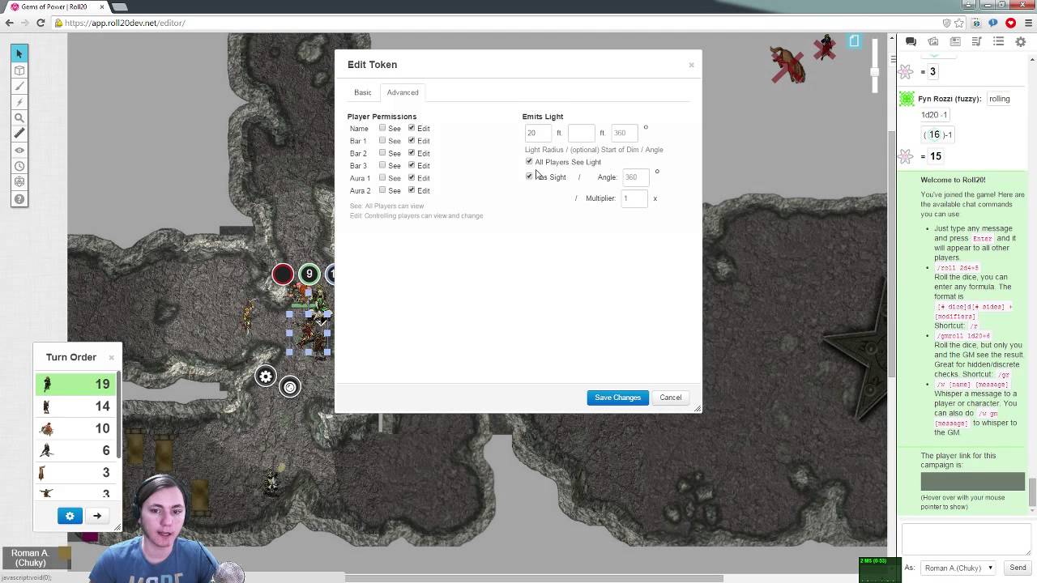Select the initiative 10 turn entry

point(75,428)
